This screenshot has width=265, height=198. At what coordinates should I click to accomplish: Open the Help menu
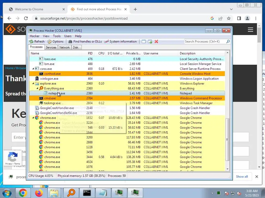(78, 36)
